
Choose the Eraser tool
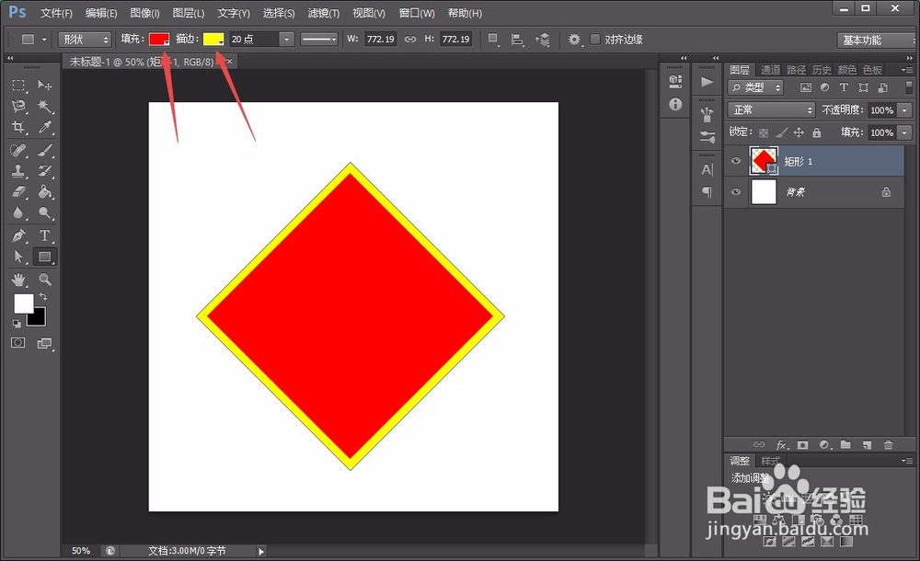[x=18, y=191]
